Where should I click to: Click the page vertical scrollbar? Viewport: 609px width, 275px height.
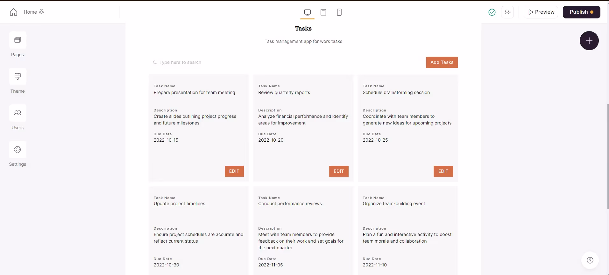[608, 157]
